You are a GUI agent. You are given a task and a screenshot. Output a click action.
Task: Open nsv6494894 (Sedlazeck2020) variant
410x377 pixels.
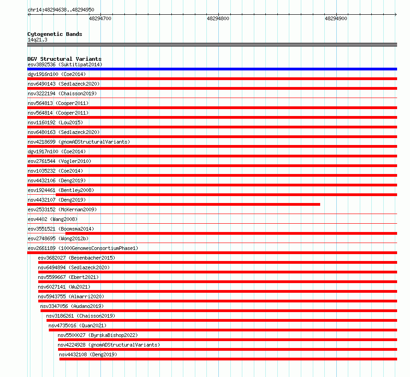pyautogui.click(x=74, y=267)
